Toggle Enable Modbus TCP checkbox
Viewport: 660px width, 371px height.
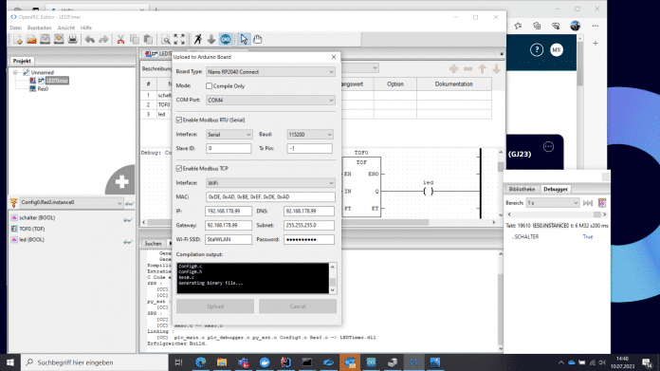[x=179, y=169]
